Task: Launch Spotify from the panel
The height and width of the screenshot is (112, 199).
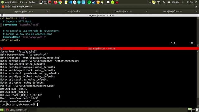Action: pos(89,2)
